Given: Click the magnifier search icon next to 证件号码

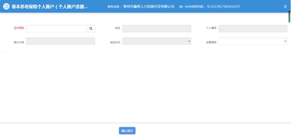Looking at the screenshot, I should coord(91,29).
